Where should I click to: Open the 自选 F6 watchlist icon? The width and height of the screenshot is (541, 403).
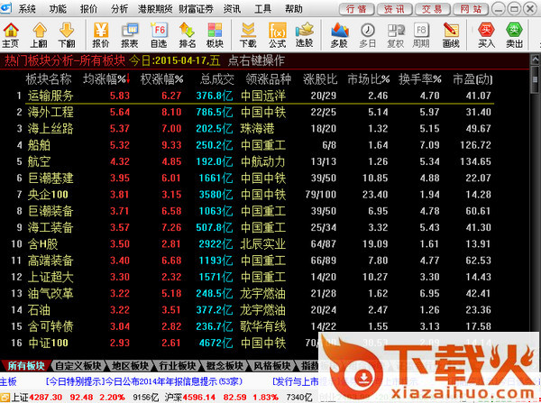pyautogui.click(x=159, y=35)
